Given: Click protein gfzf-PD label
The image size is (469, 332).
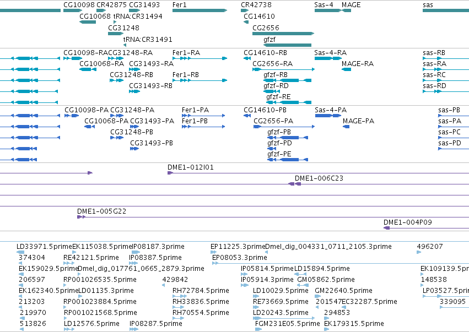Looking at the screenshot, I should 279,143.
